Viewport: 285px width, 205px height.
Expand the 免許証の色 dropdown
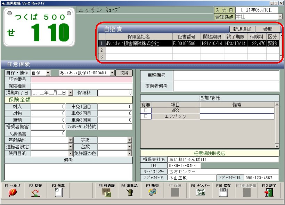(130, 153)
